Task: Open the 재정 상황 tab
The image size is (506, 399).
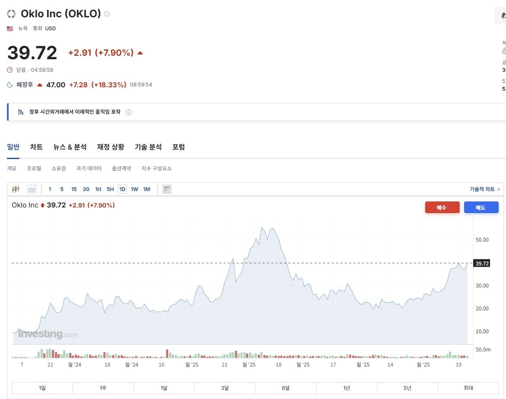Action: pyautogui.click(x=111, y=147)
